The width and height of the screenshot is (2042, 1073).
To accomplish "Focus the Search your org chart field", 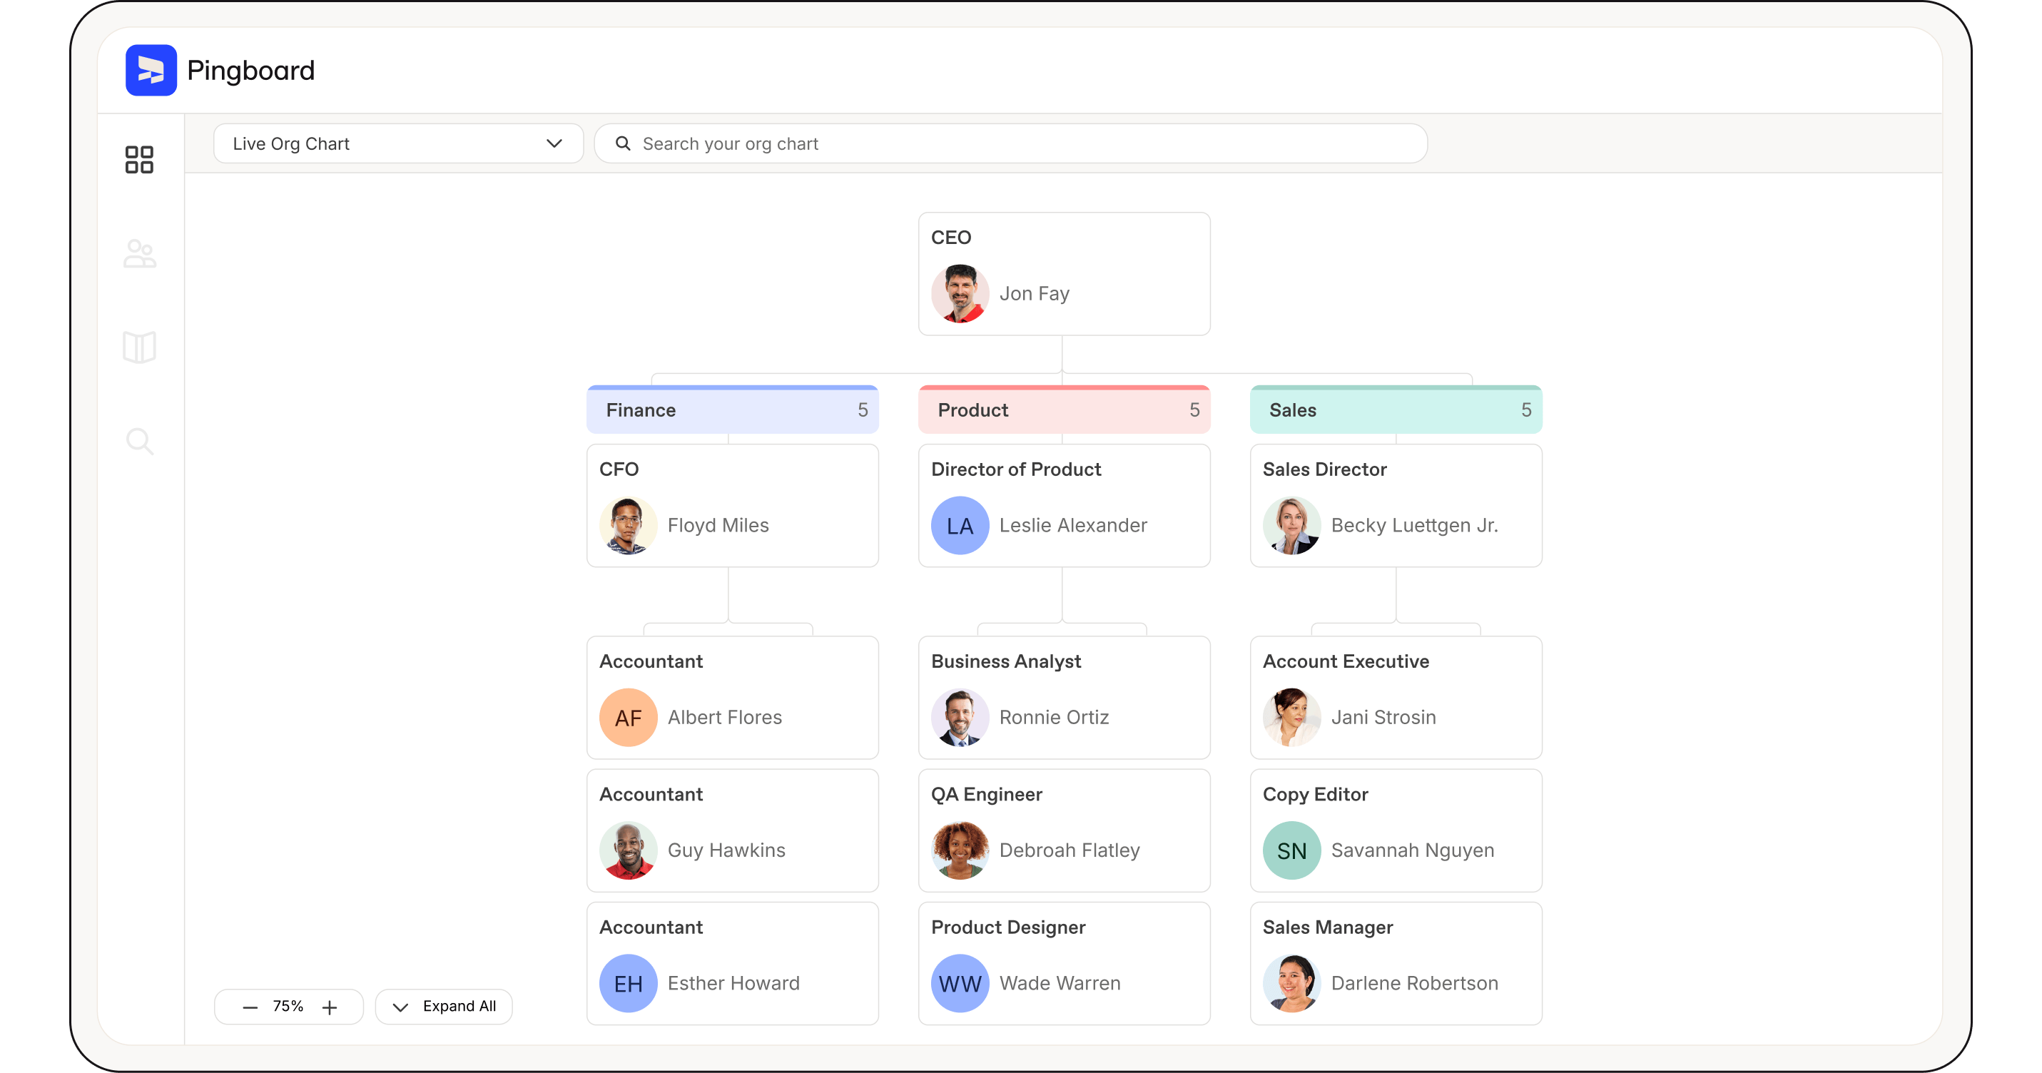I will click(1022, 143).
